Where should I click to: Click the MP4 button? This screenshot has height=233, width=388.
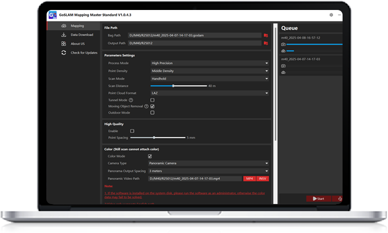click(x=250, y=179)
